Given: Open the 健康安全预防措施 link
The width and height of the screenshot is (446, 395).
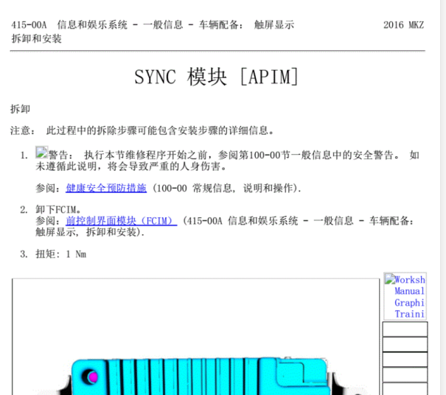Looking at the screenshot, I should [x=106, y=188].
